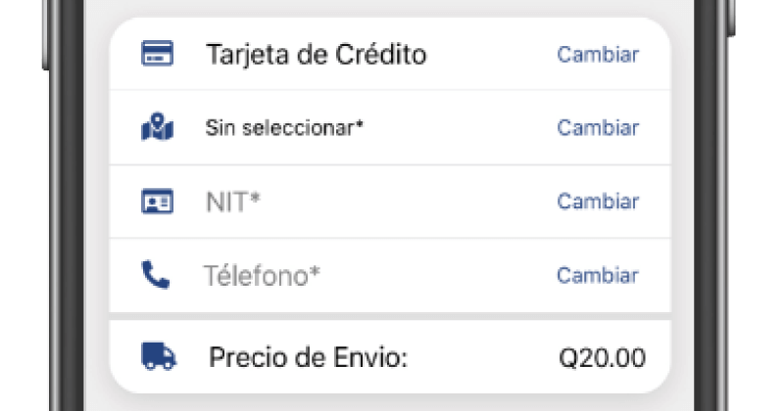The height and width of the screenshot is (411, 784).
Task: Click the telephone handset icon
Action: (x=156, y=275)
